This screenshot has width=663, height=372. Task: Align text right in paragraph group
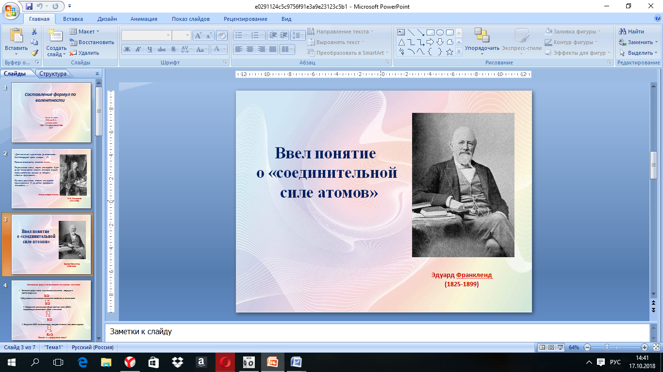pos(262,49)
